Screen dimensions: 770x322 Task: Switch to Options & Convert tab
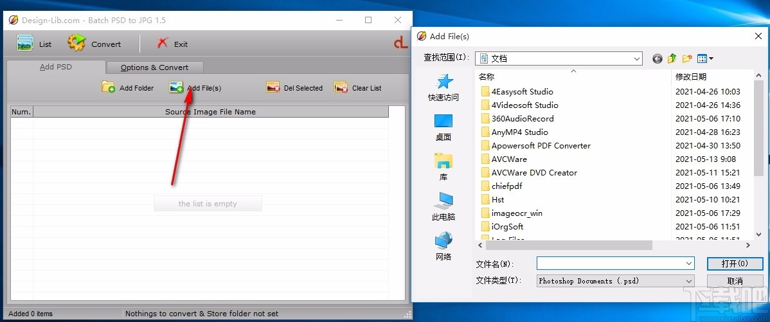point(155,67)
